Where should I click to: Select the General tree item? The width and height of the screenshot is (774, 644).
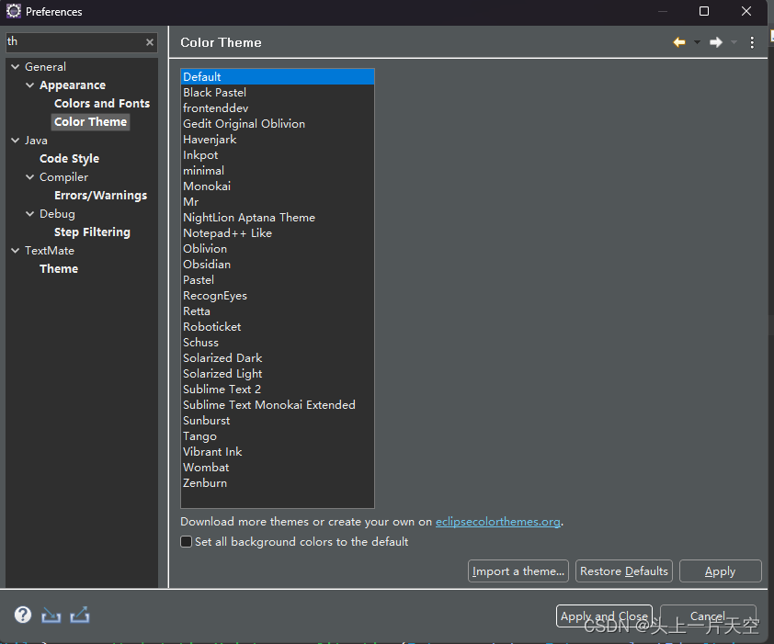point(45,67)
